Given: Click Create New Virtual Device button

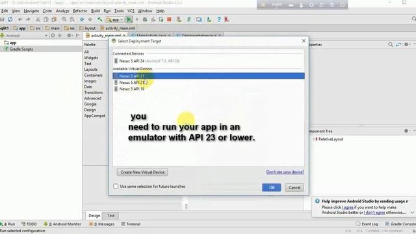Looking at the screenshot, I should pos(142,172).
